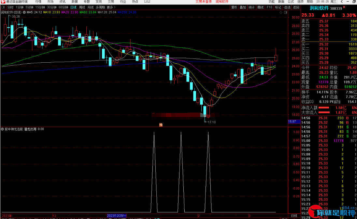Click the diamond icon above the price axis

pyautogui.click(x=281, y=12)
